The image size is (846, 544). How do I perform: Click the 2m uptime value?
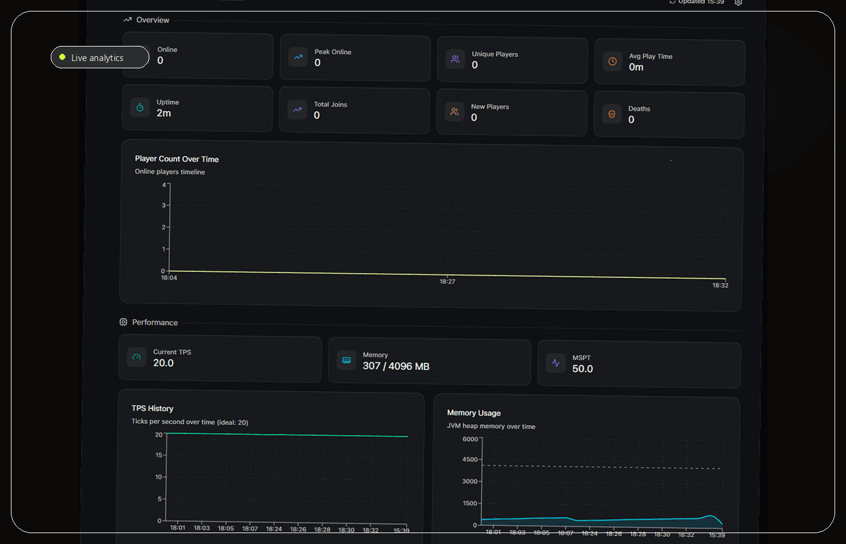(164, 113)
